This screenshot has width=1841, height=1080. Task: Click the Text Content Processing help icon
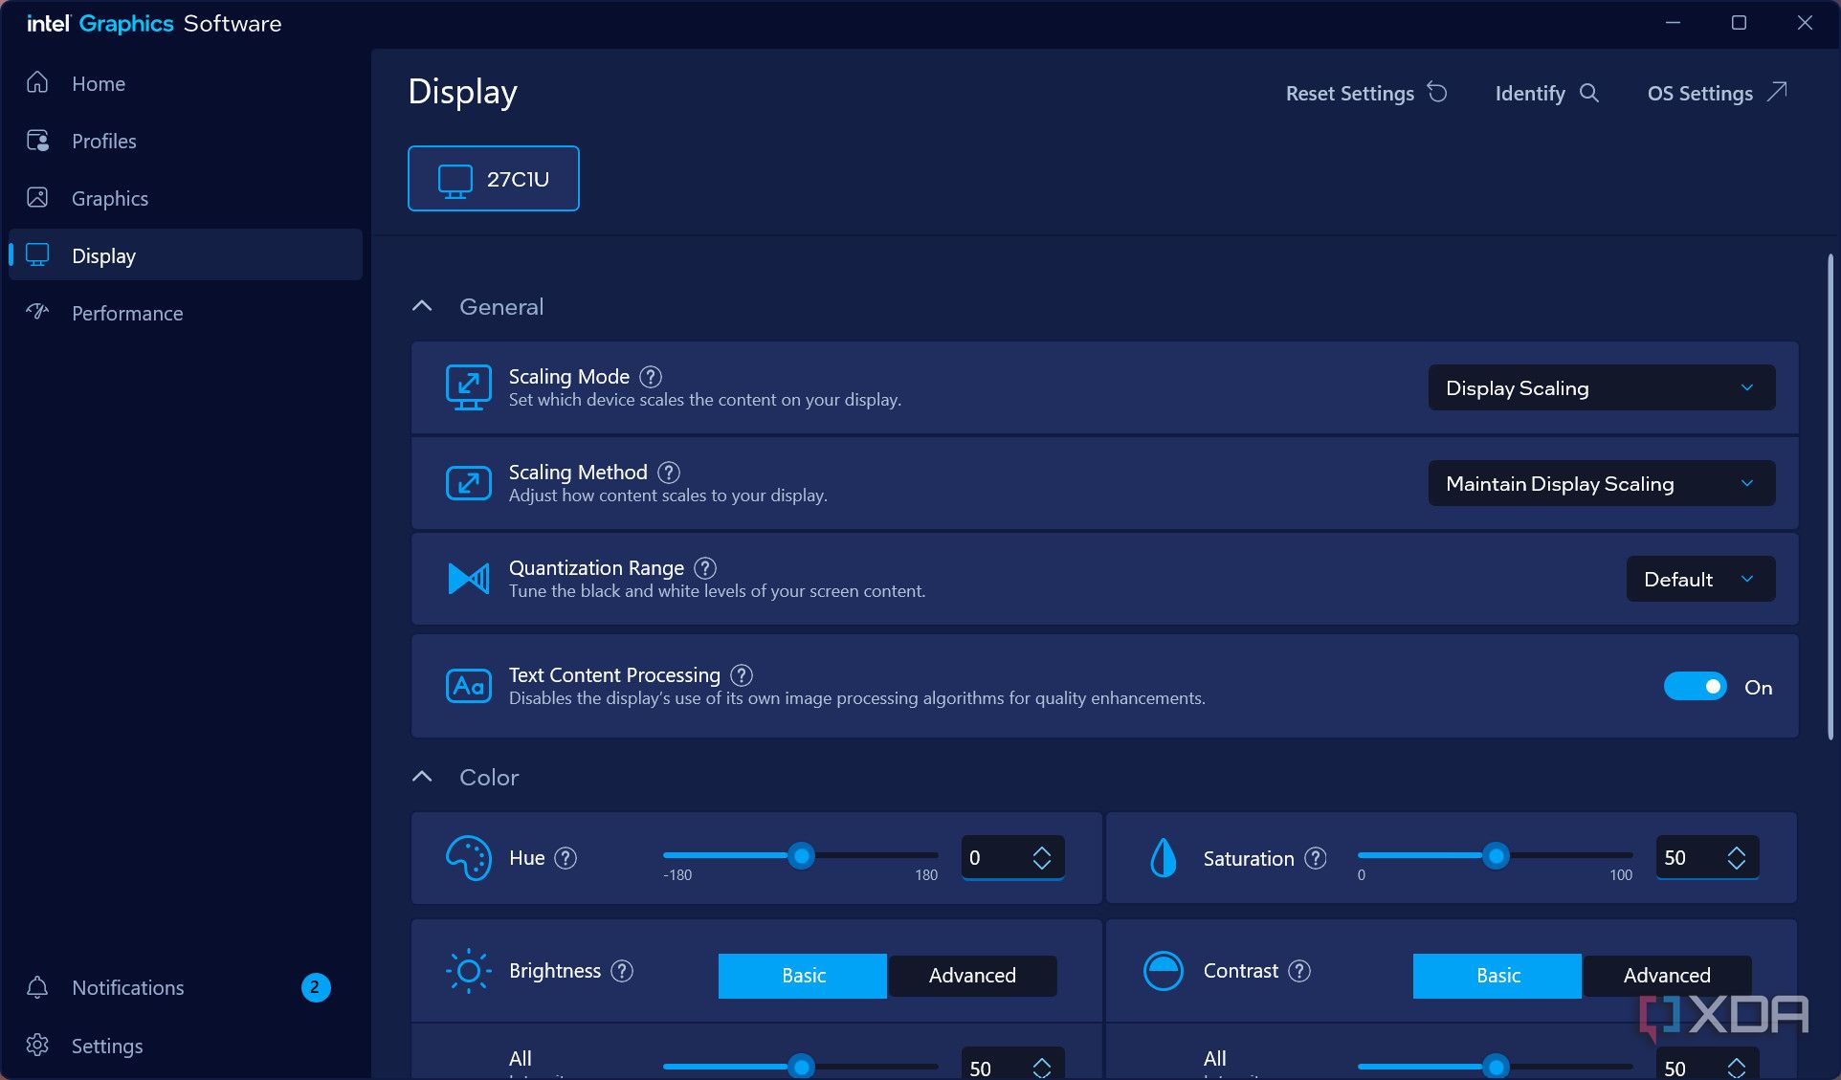pyautogui.click(x=742, y=675)
